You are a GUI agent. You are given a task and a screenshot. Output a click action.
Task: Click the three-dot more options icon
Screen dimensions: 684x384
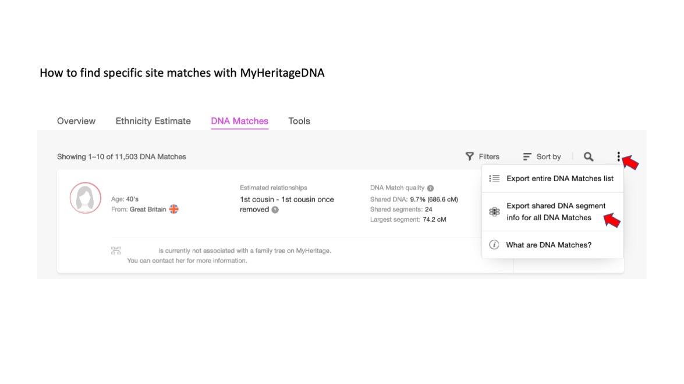point(618,156)
